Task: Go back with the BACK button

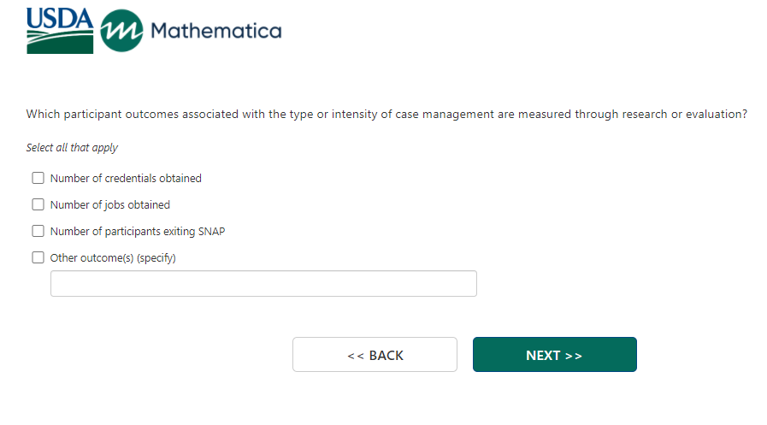Action: pos(375,355)
